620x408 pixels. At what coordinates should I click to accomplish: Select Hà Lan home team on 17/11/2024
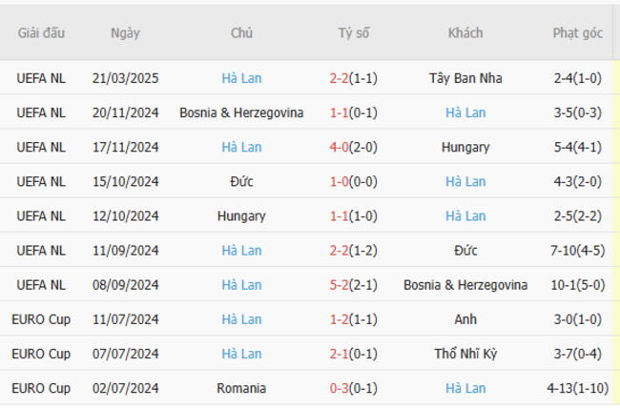coord(241,147)
